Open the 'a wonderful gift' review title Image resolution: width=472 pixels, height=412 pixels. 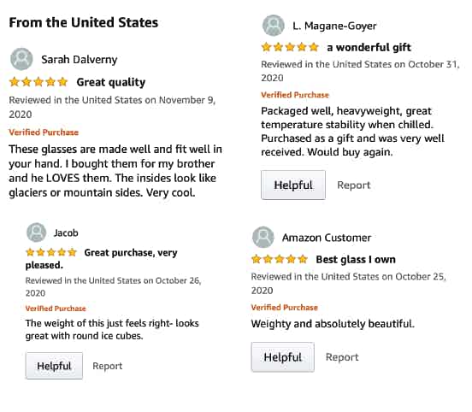[x=369, y=47]
